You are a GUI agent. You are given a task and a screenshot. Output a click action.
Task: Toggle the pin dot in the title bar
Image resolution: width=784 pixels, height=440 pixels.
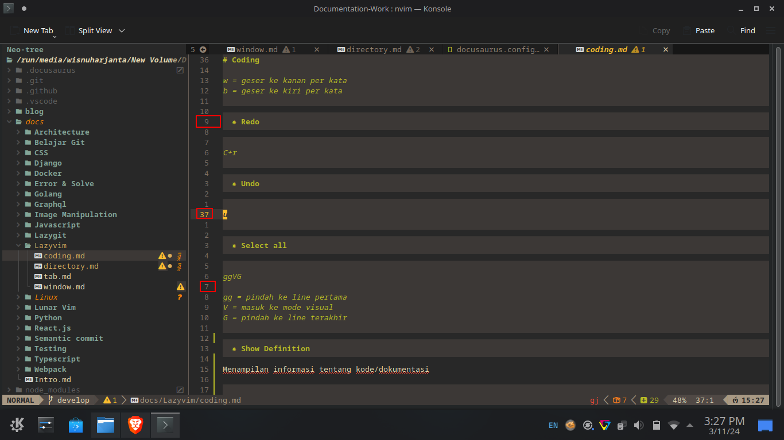24,9
